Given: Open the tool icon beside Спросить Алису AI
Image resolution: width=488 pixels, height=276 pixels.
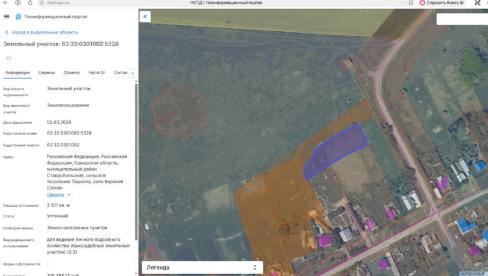Looking at the screenshot, I should coord(478,3).
